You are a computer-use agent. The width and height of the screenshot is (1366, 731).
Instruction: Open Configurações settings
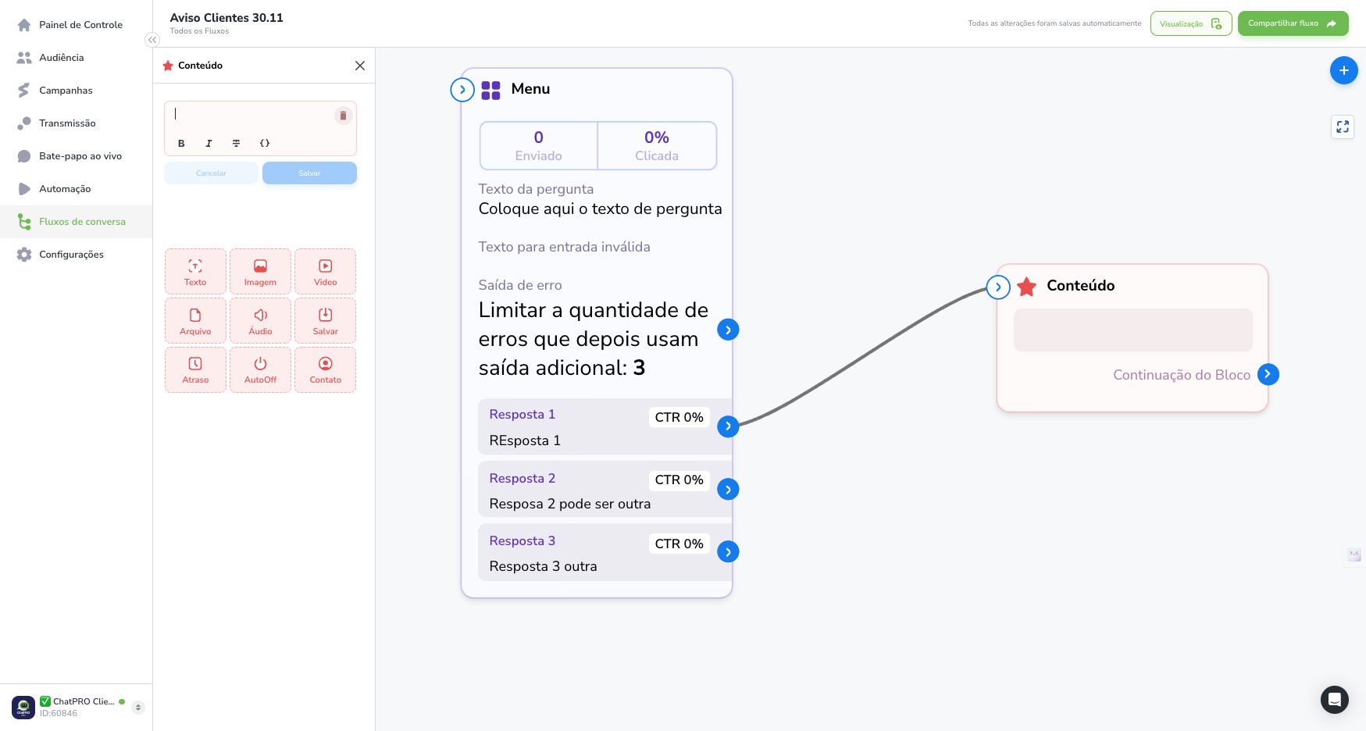pyautogui.click(x=76, y=255)
